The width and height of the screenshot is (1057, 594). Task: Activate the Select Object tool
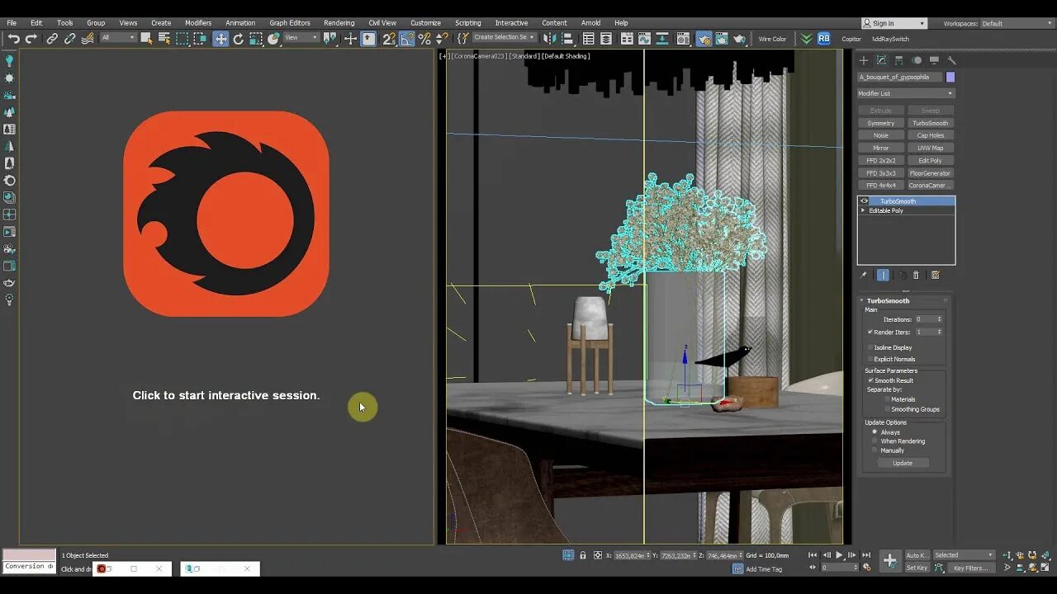[x=146, y=38]
